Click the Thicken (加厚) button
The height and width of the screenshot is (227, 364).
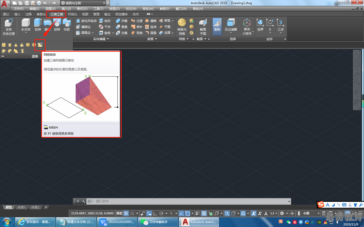point(166,33)
